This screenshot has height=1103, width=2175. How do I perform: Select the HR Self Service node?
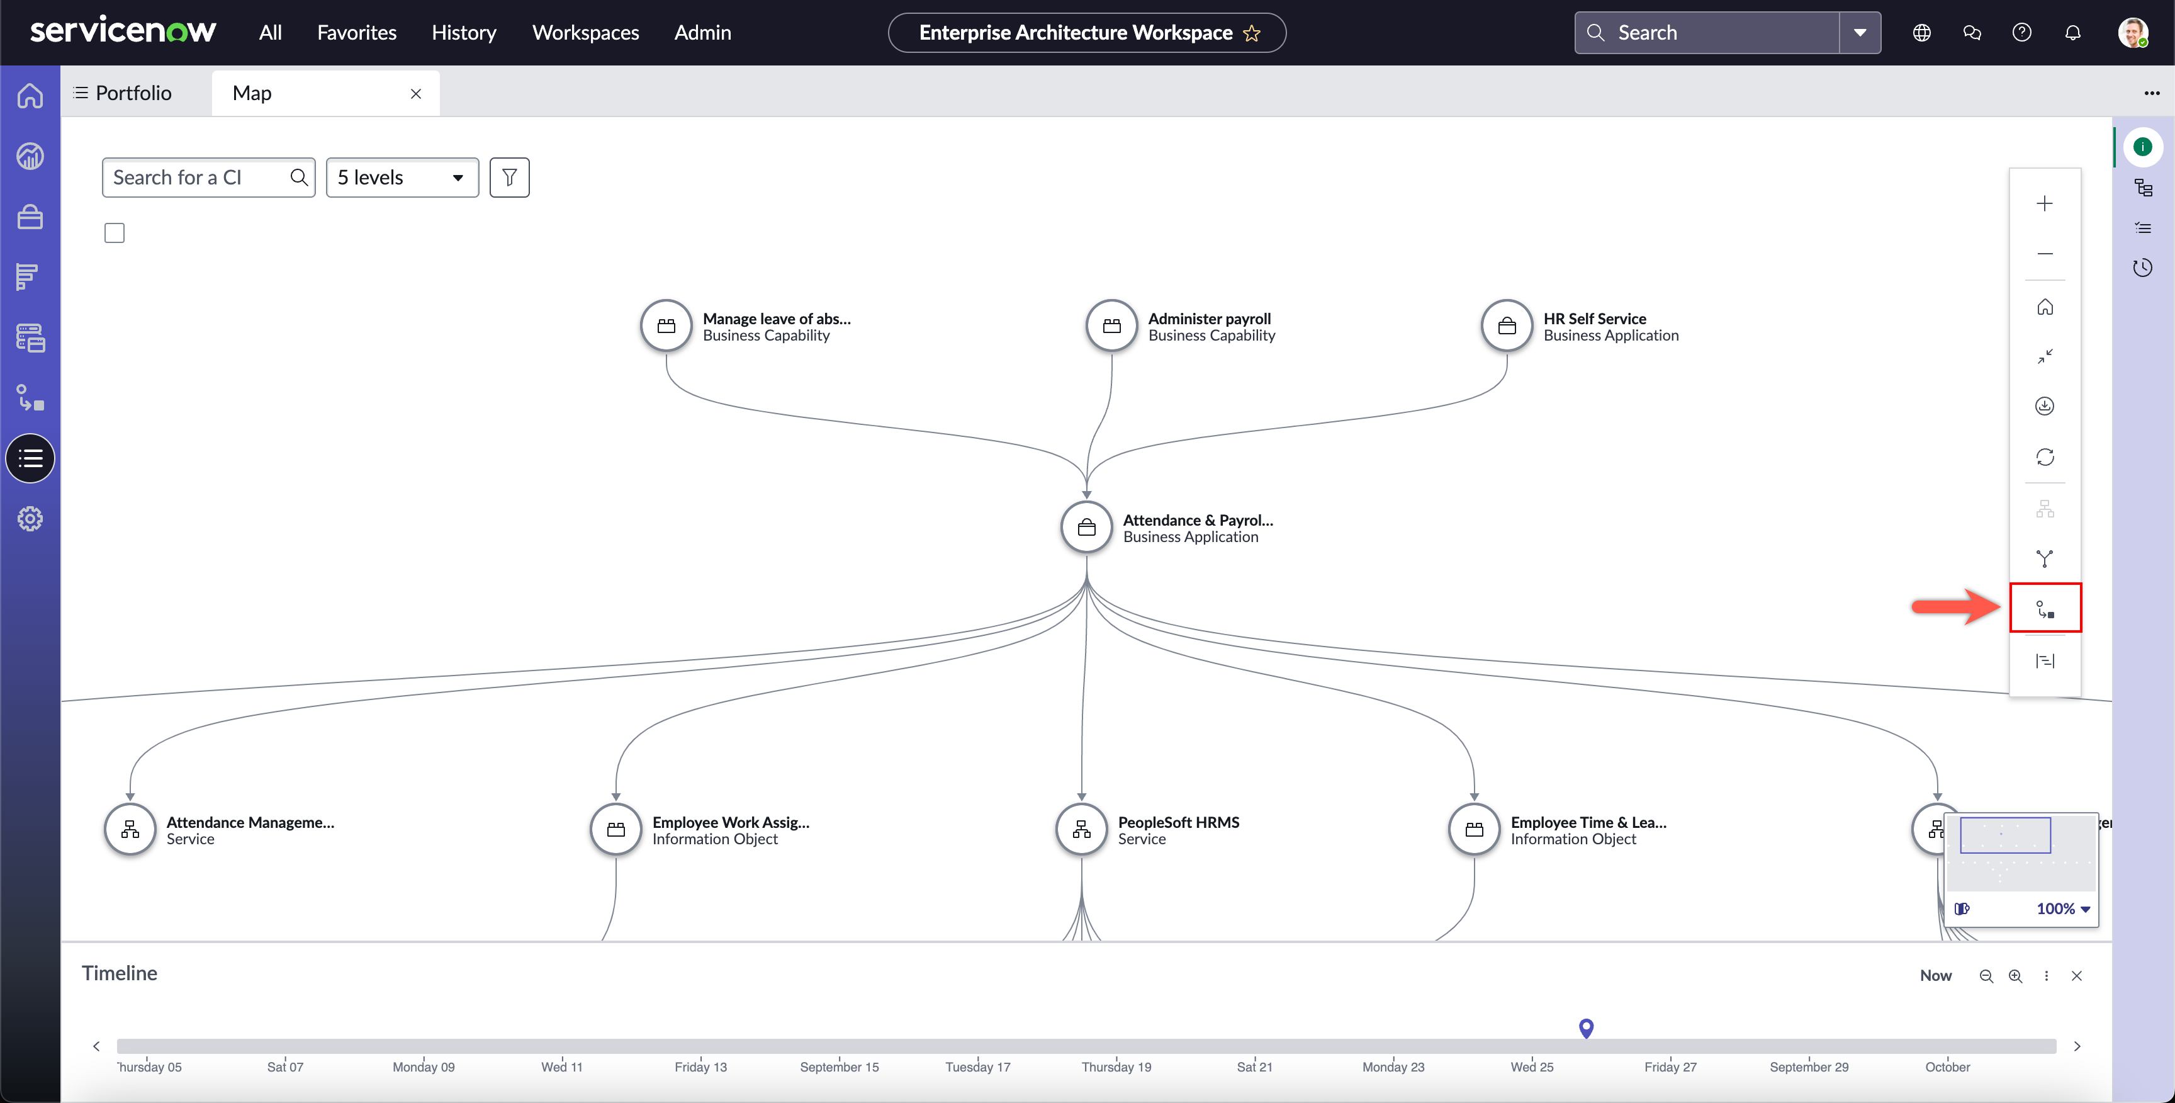[1506, 326]
